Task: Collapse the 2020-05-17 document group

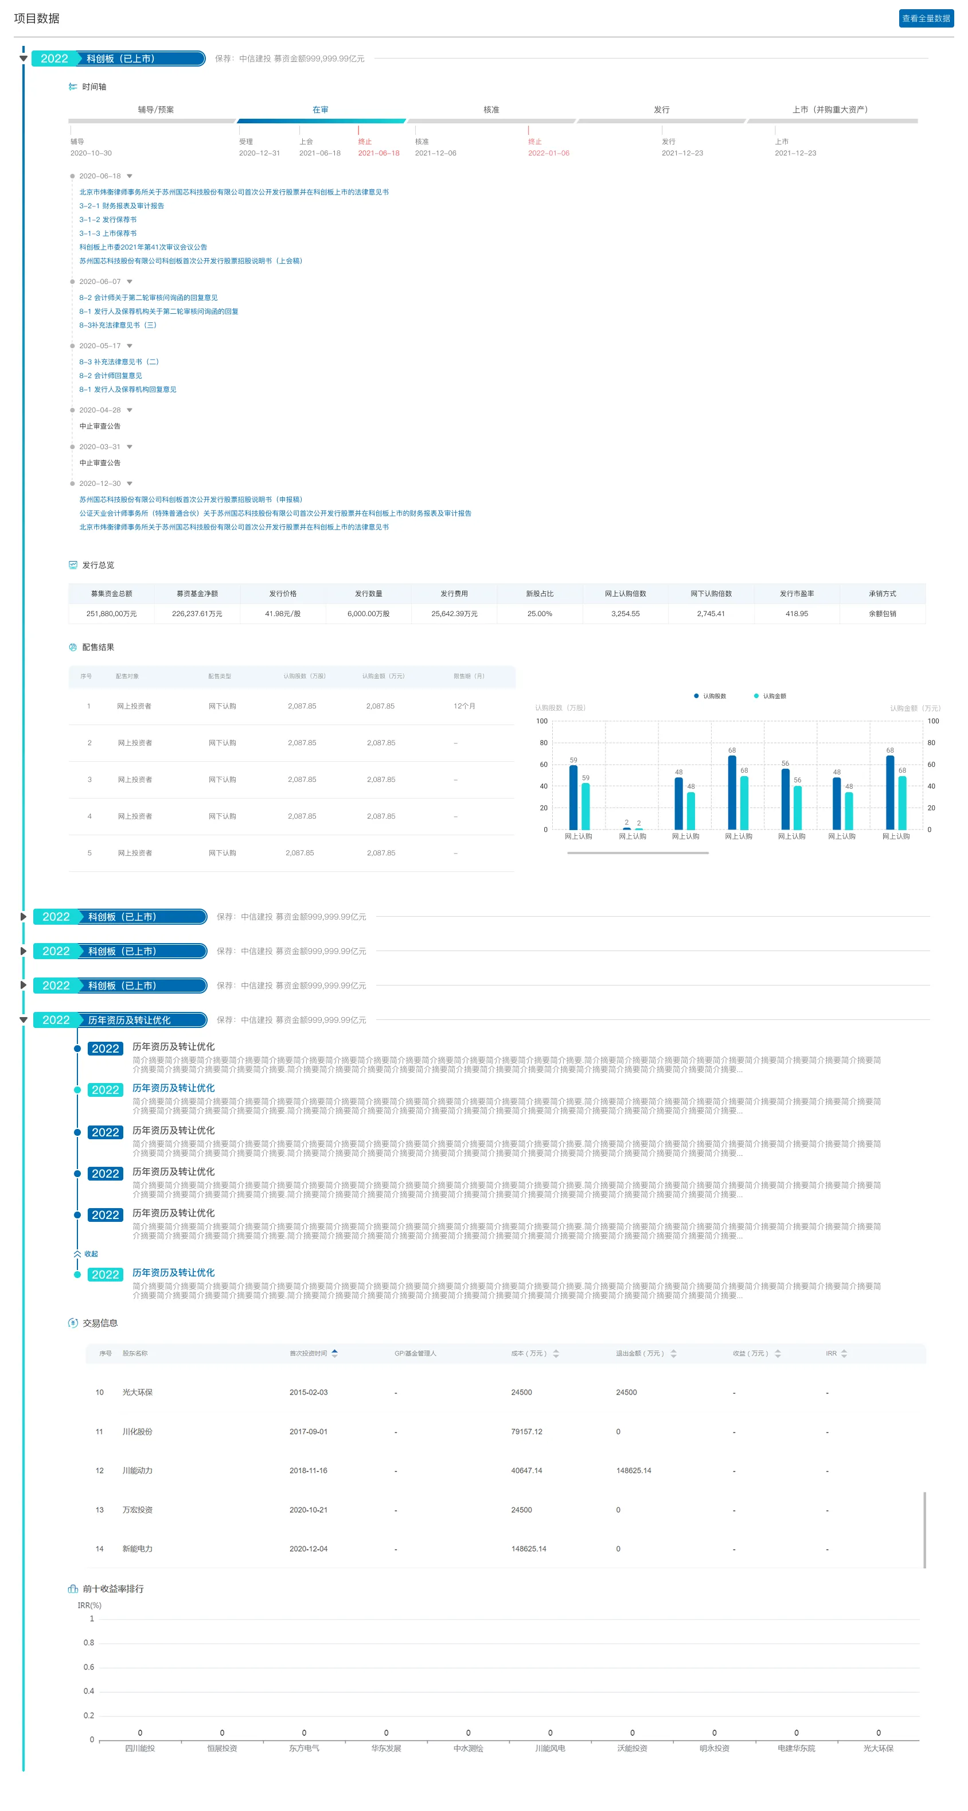Action: click(x=130, y=346)
